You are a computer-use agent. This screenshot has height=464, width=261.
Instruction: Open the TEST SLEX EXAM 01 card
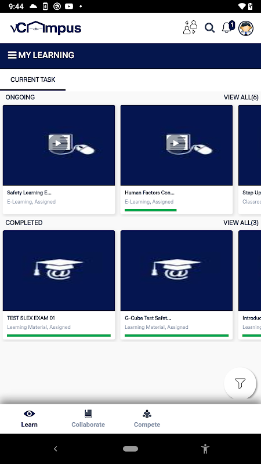click(x=59, y=285)
